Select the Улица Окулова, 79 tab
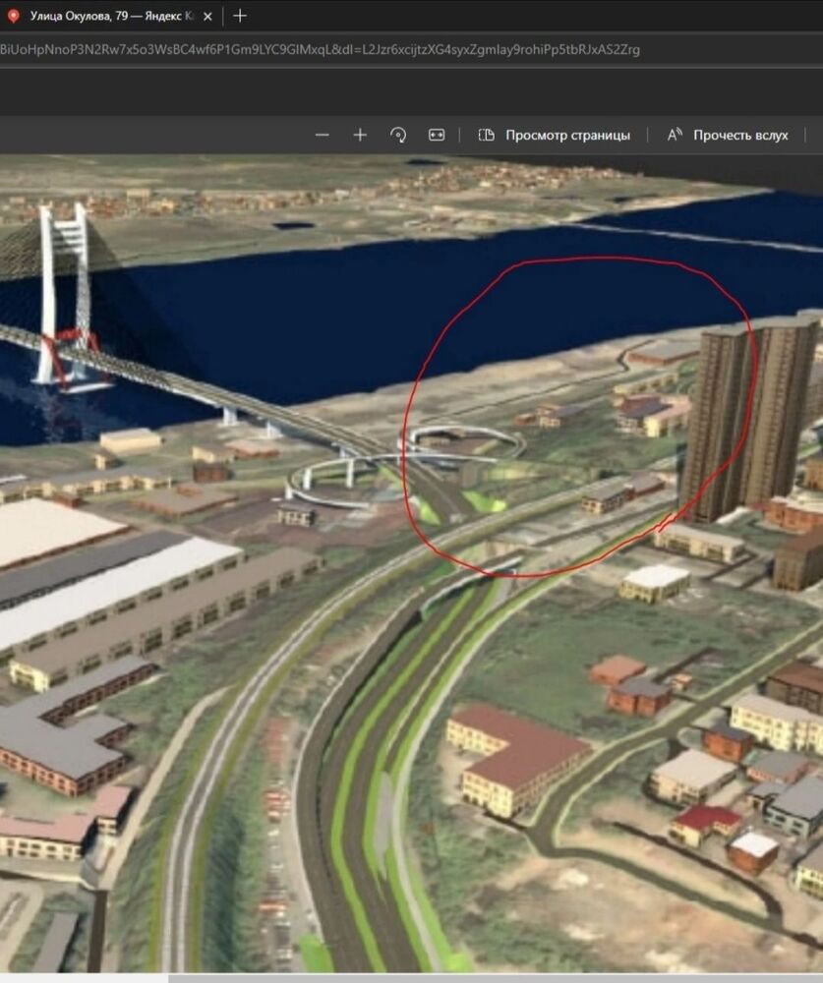Image resolution: width=823 pixels, height=983 pixels. pyautogui.click(x=110, y=17)
